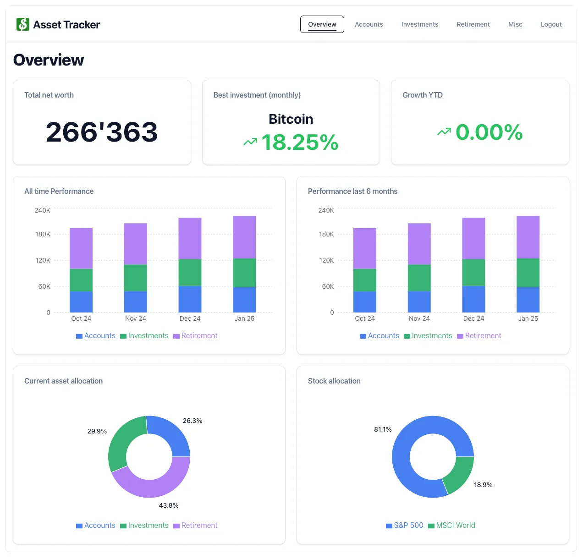Click the Jan 25 stacked bar in All time Performance

(x=244, y=263)
